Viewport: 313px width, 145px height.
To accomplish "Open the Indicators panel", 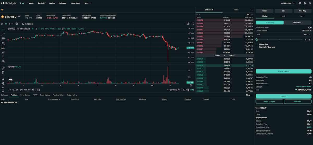I will (x=27, y=24).
